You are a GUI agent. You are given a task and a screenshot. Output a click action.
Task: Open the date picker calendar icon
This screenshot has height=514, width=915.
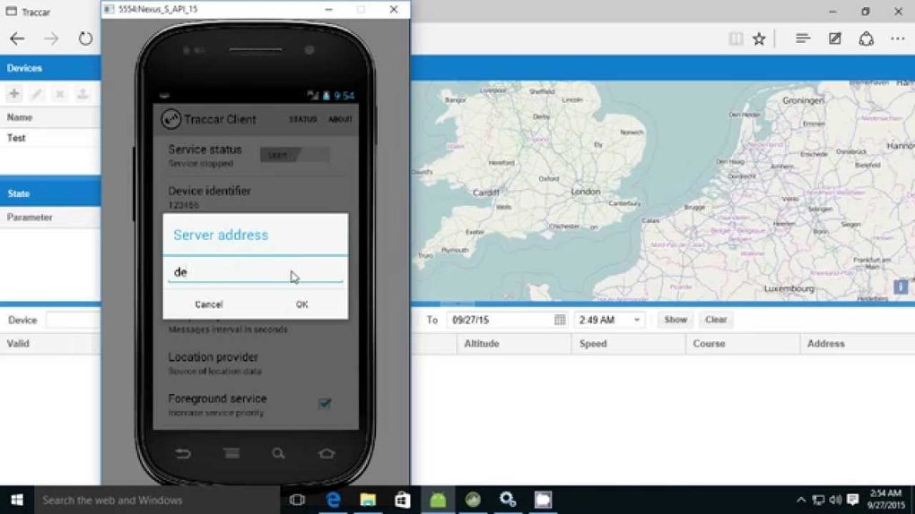point(560,320)
